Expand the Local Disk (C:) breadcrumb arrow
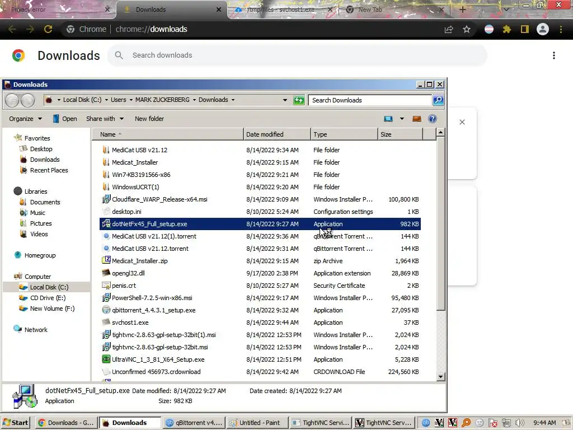The width and height of the screenshot is (573, 430). pos(106,100)
